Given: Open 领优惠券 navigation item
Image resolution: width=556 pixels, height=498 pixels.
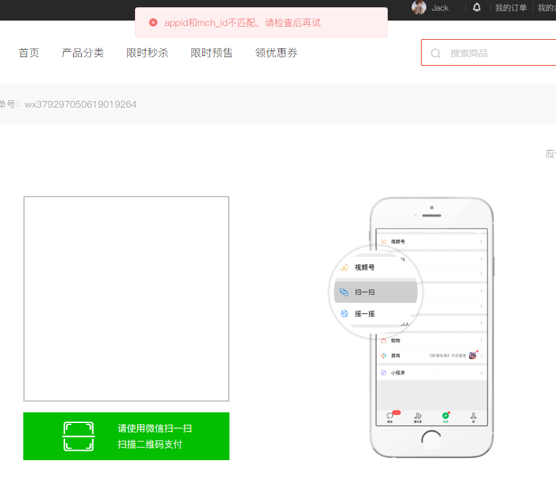Looking at the screenshot, I should [276, 52].
